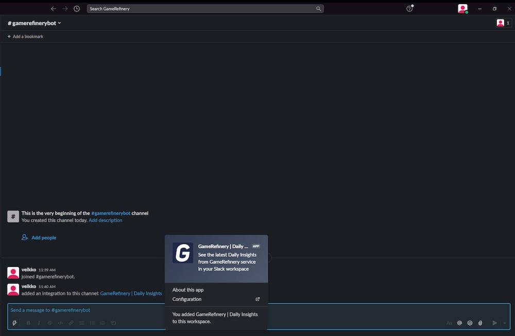
Task: Click the GameRefinery | Daily ... app title
Action: click(x=223, y=246)
